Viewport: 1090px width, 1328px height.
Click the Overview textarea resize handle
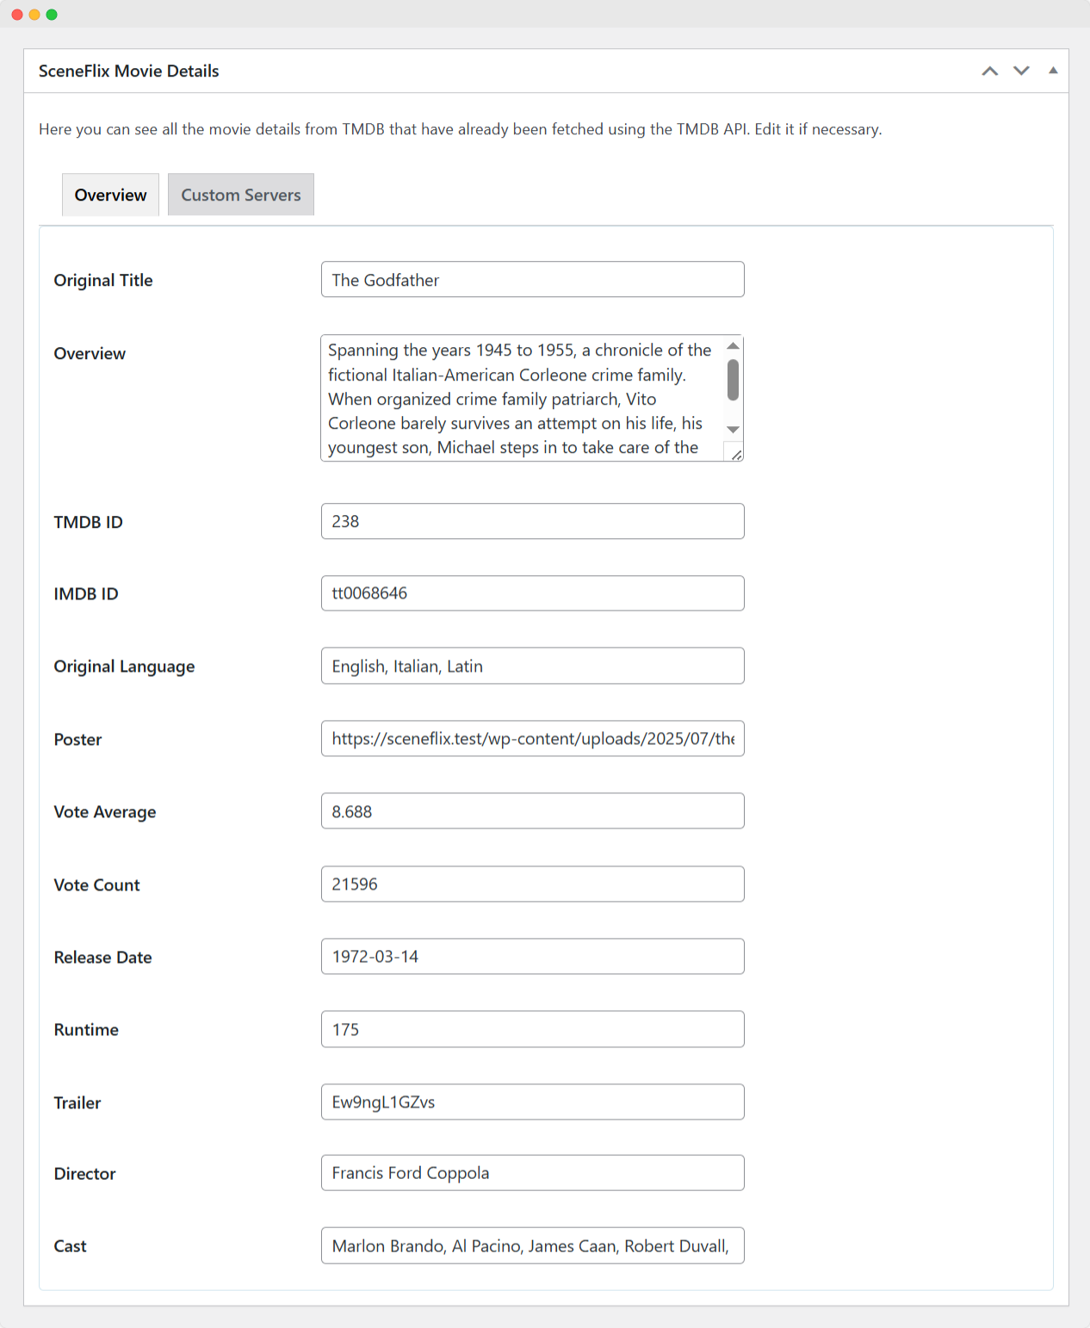736,455
